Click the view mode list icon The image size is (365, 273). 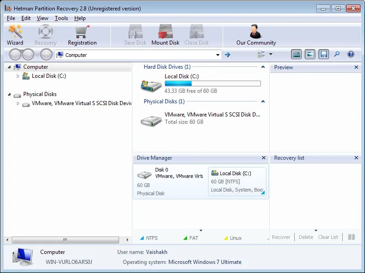tap(261, 54)
